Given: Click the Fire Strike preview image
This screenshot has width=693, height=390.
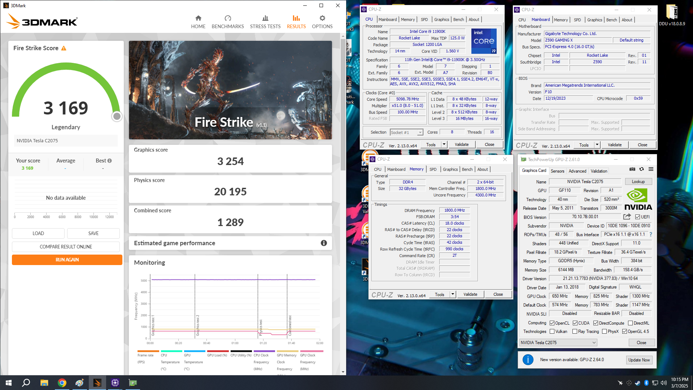Looking at the screenshot, I should click(x=230, y=90).
